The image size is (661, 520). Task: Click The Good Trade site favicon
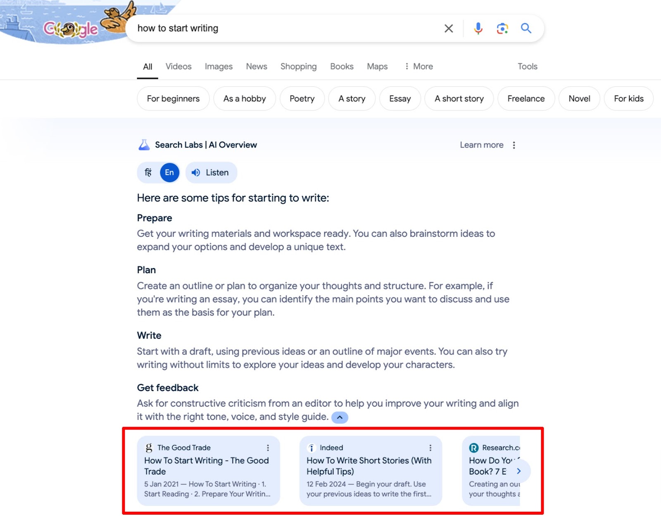pos(149,448)
